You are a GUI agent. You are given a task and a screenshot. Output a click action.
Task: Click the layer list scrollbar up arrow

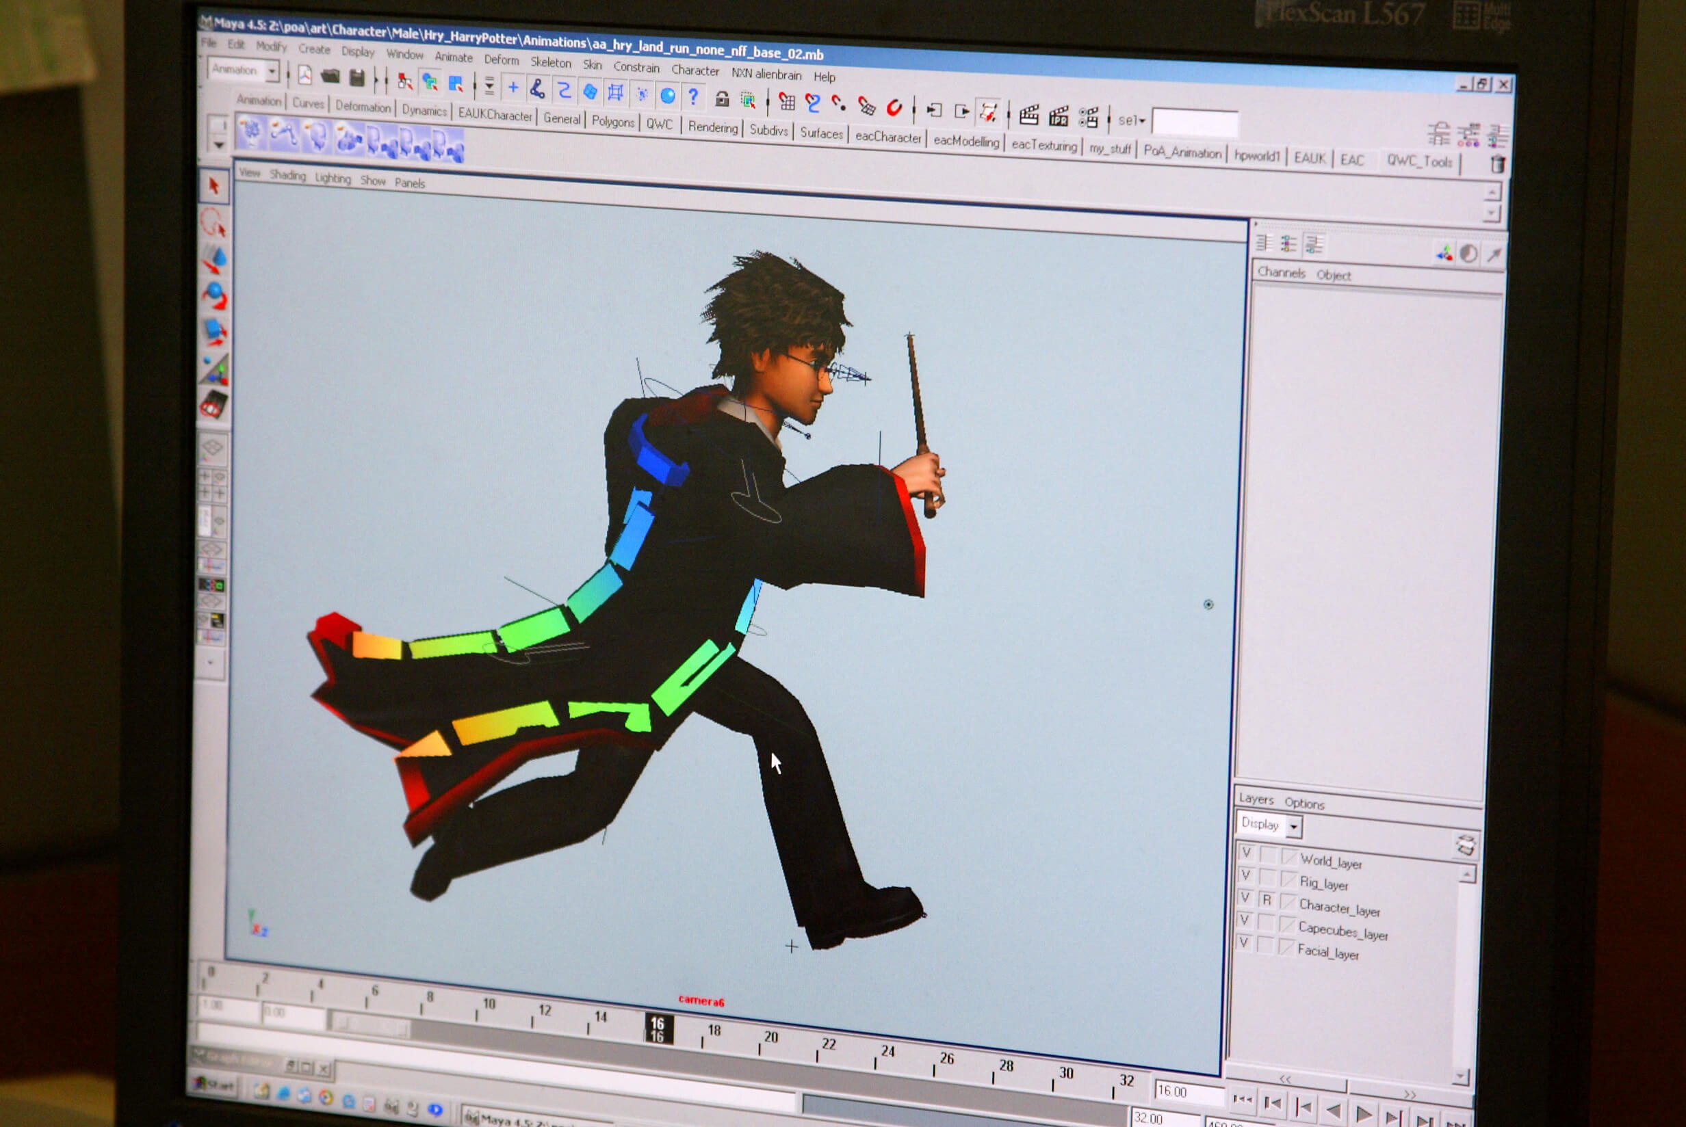(x=1467, y=874)
